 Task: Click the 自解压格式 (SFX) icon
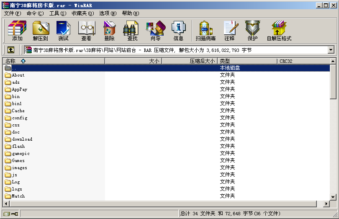click(x=279, y=31)
